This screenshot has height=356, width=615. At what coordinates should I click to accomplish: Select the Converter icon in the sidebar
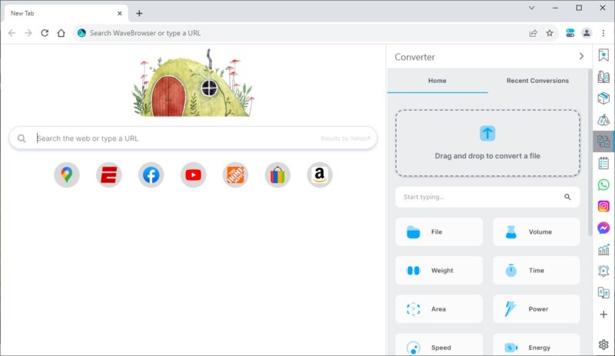pos(603,141)
